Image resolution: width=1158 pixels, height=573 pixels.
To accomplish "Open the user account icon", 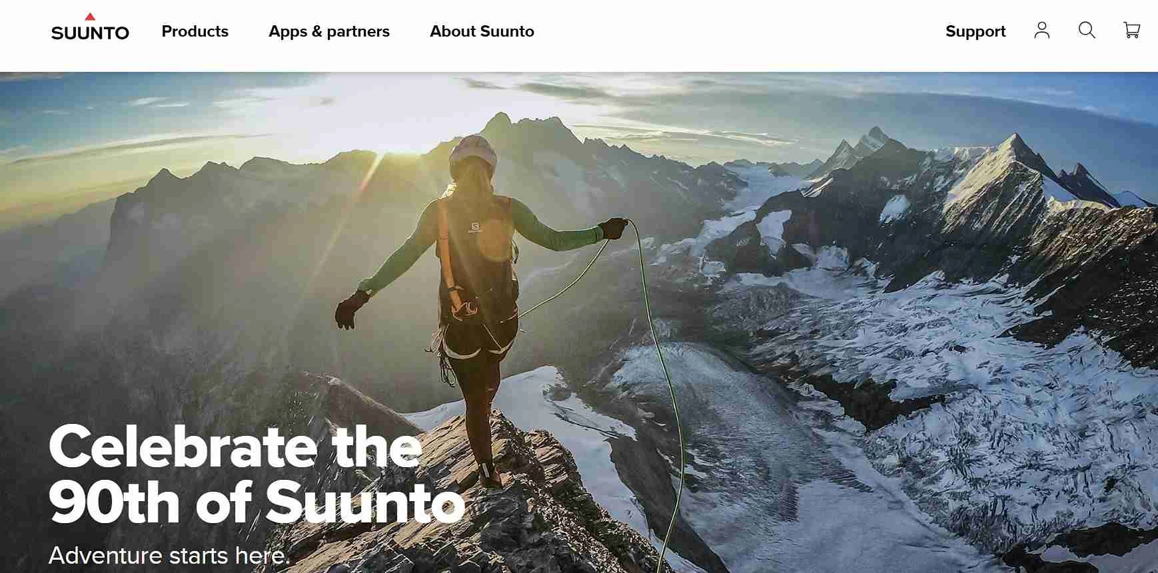I will 1042,31.
